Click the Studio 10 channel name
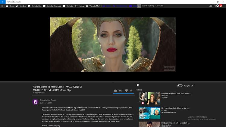This screenshot has width=226, height=127. pos(164,96)
